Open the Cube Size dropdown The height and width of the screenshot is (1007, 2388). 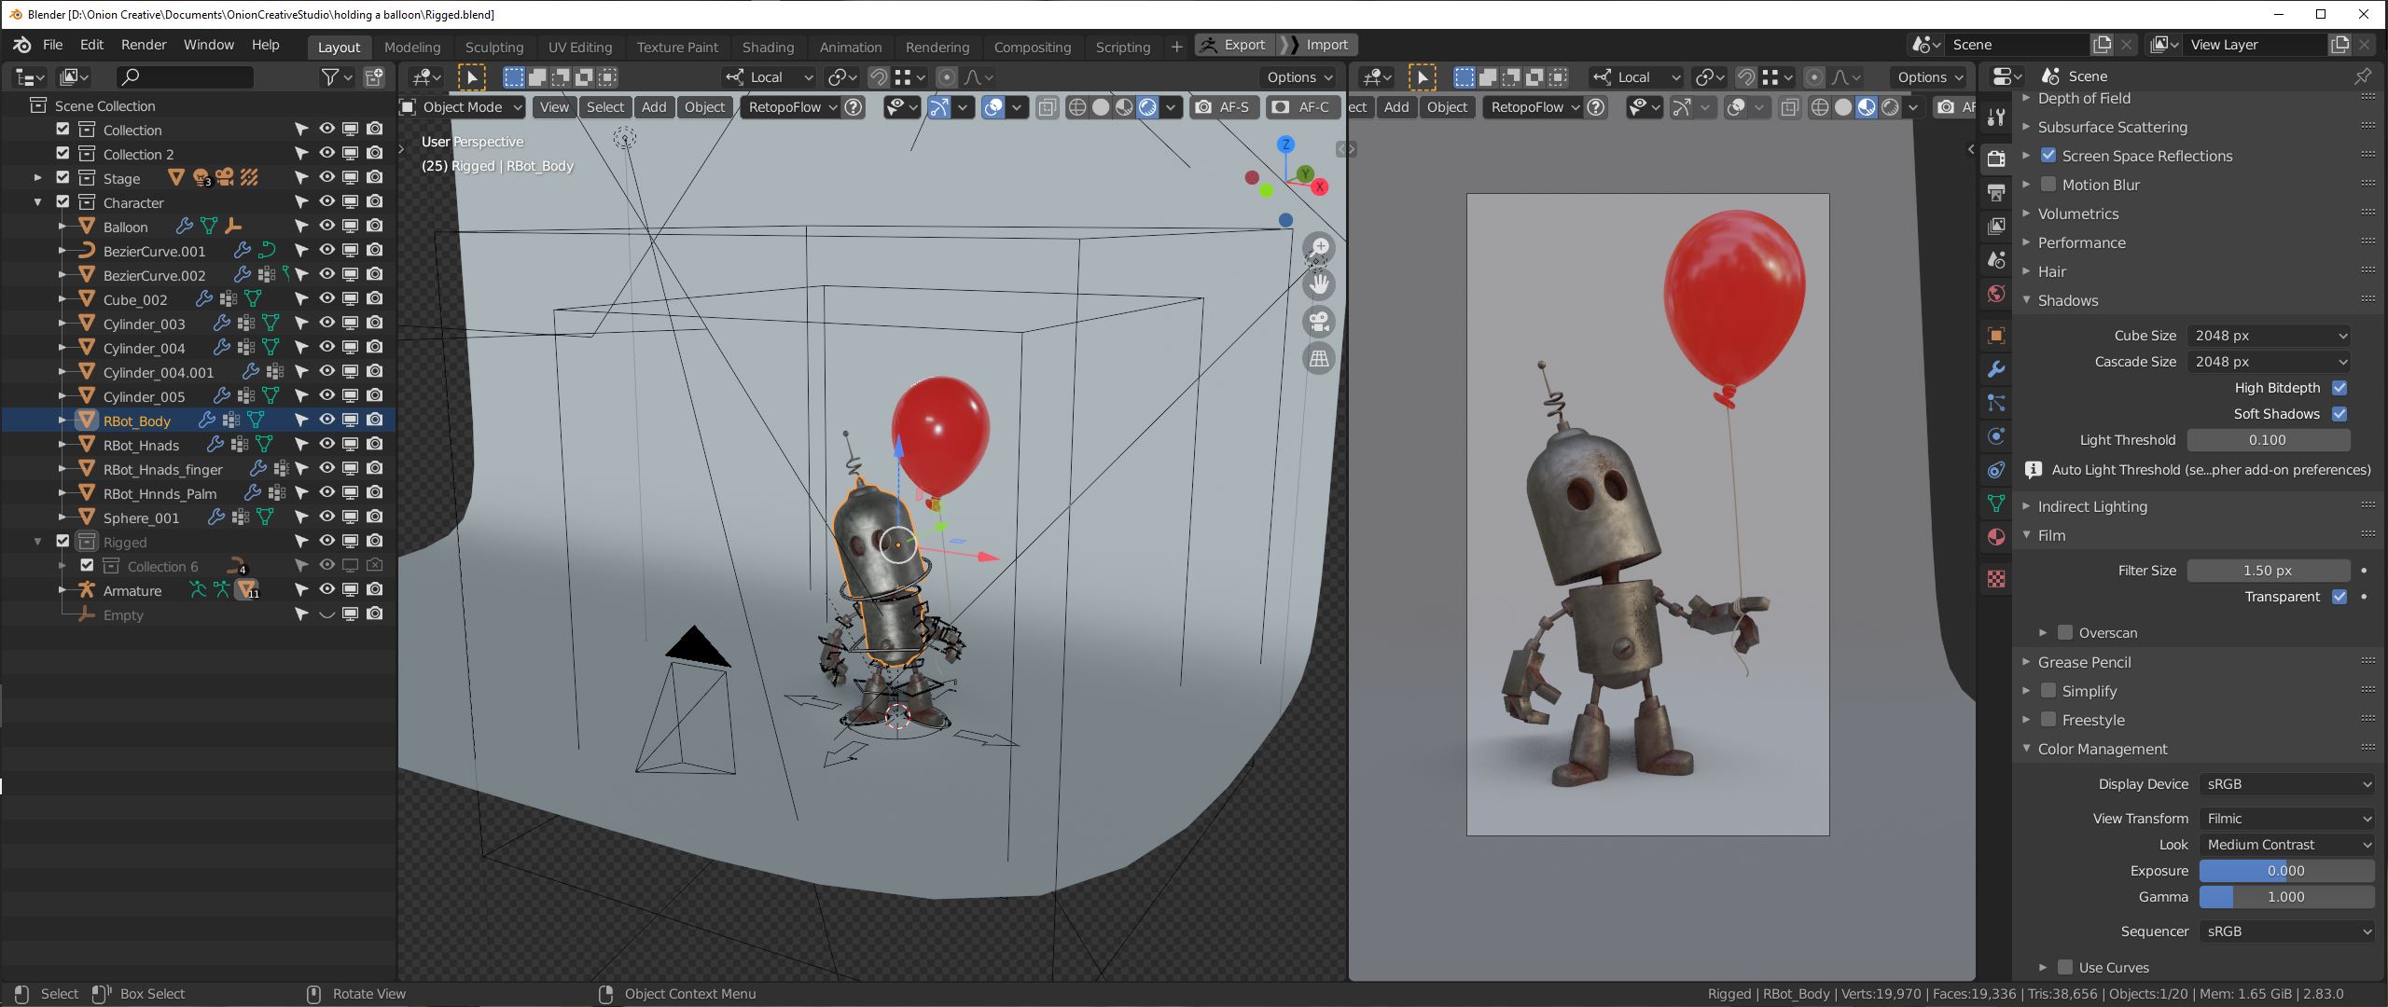point(2269,336)
